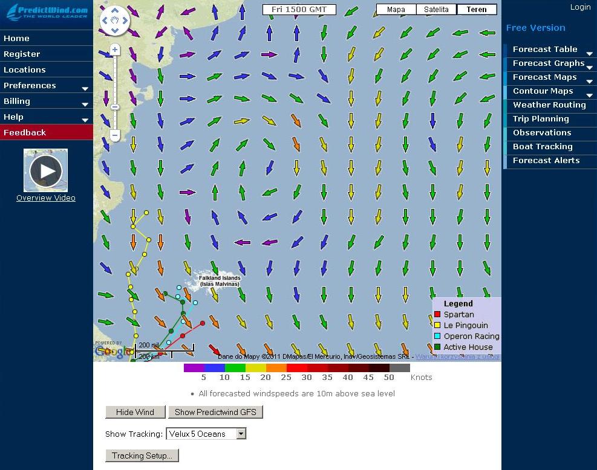
Task: Click Show Predictwind GFS button
Action: (x=215, y=412)
